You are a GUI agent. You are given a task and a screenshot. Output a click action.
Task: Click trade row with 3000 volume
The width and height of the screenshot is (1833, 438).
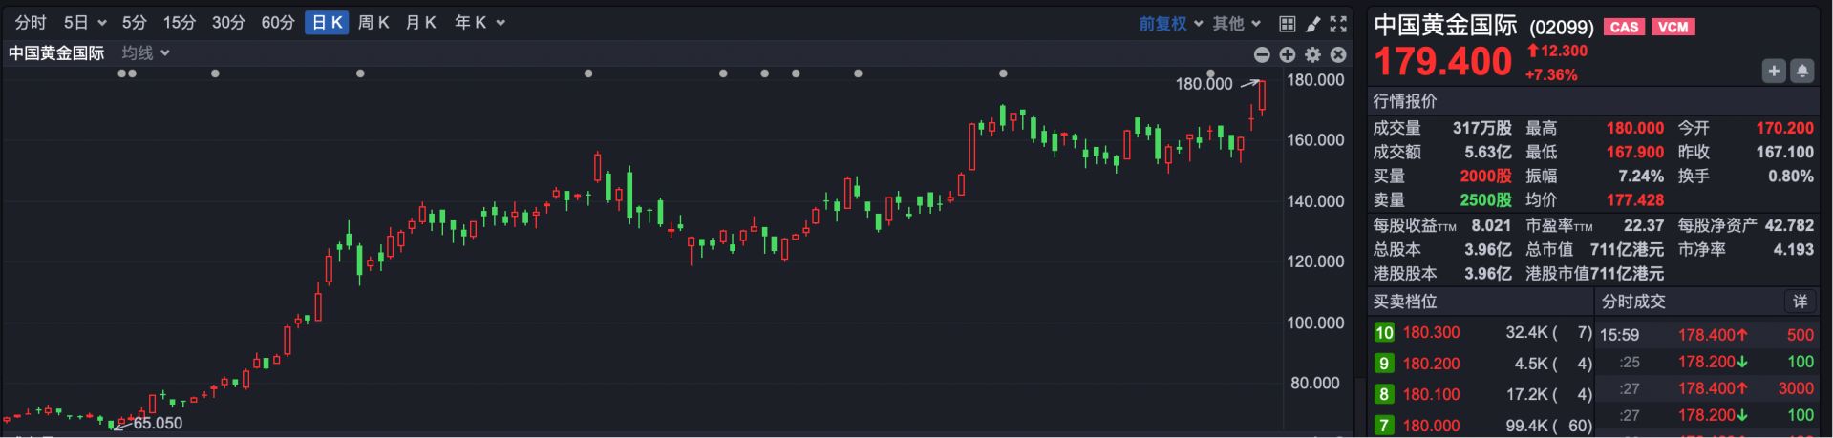(1707, 388)
